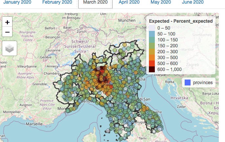
Task: Click the Lausanne city label
Action: click(53, 50)
